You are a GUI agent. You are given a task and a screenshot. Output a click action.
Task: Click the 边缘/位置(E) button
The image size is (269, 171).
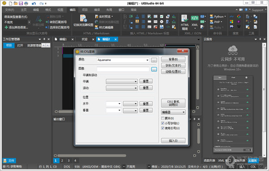pos(173,72)
